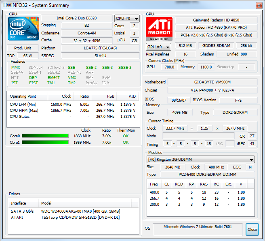Select the TSSTcorp CD/DVDW SH-S182D row
265x241 pixels.
click(74, 217)
